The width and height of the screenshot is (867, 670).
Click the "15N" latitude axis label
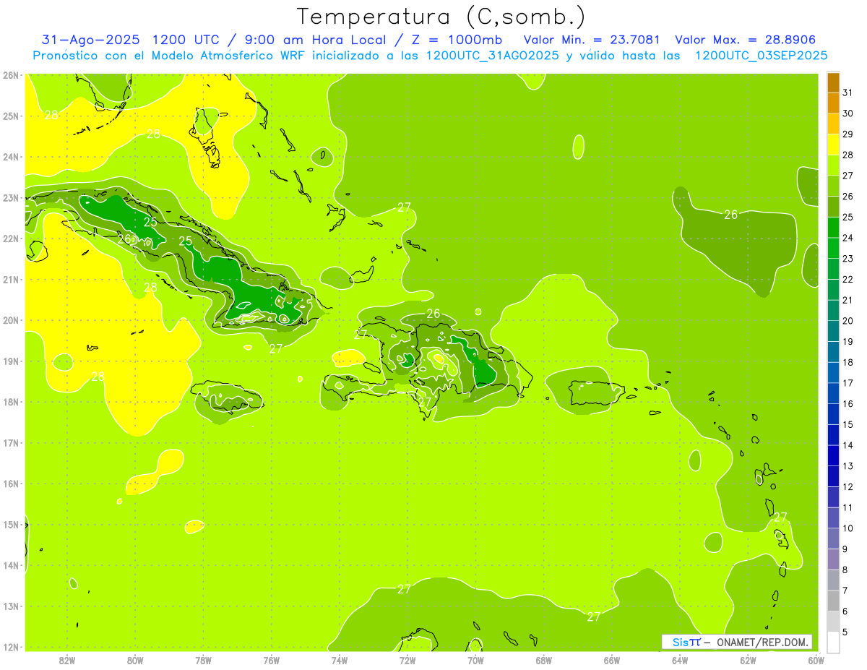pyautogui.click(x=11, y=525)
